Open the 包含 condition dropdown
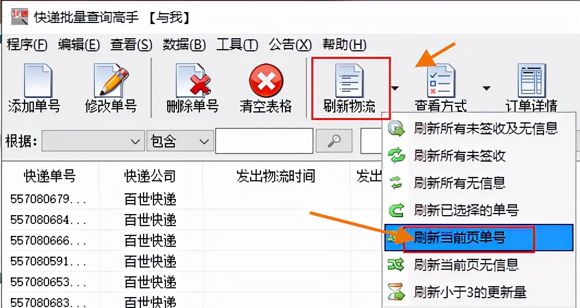This screenshot has width=580, height=308. pyautogui.click(x=180, y=141)
